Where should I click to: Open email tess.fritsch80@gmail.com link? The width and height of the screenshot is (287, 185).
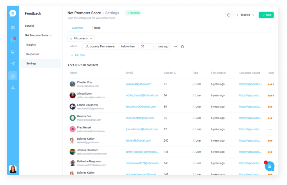click(x=141, y=107)
